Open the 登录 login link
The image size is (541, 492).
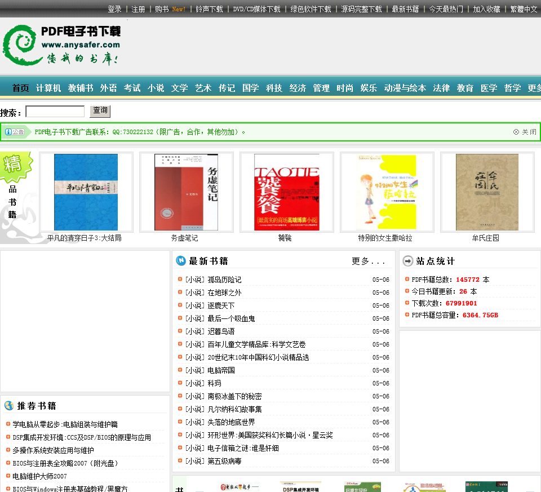[x=114, y=10]
